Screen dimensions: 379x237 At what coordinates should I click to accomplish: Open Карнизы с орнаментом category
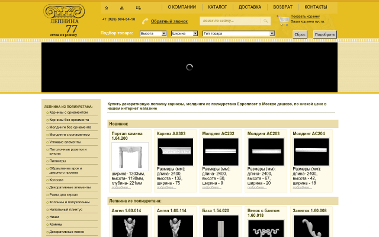point(69,113)
